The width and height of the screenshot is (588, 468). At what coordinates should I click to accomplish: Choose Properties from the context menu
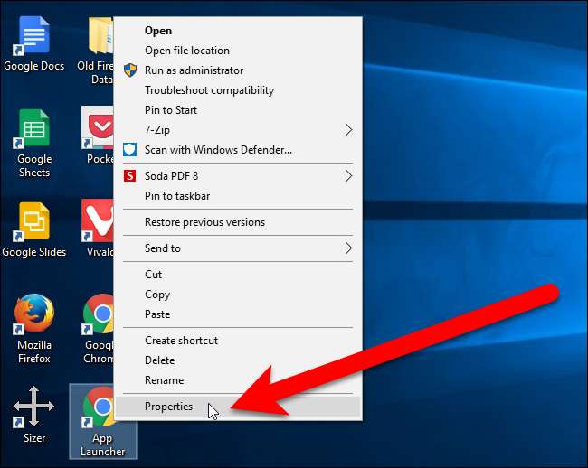click(238, 407)
